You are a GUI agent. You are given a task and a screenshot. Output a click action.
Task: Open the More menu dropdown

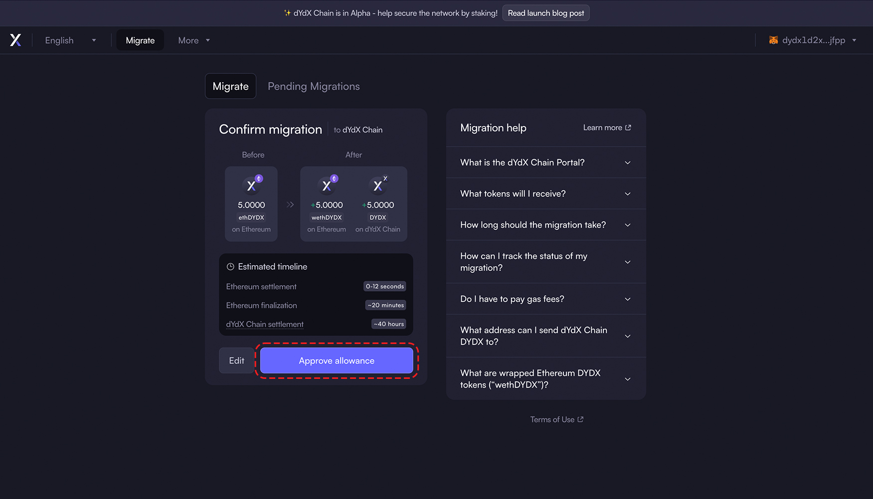pos(194,40)
